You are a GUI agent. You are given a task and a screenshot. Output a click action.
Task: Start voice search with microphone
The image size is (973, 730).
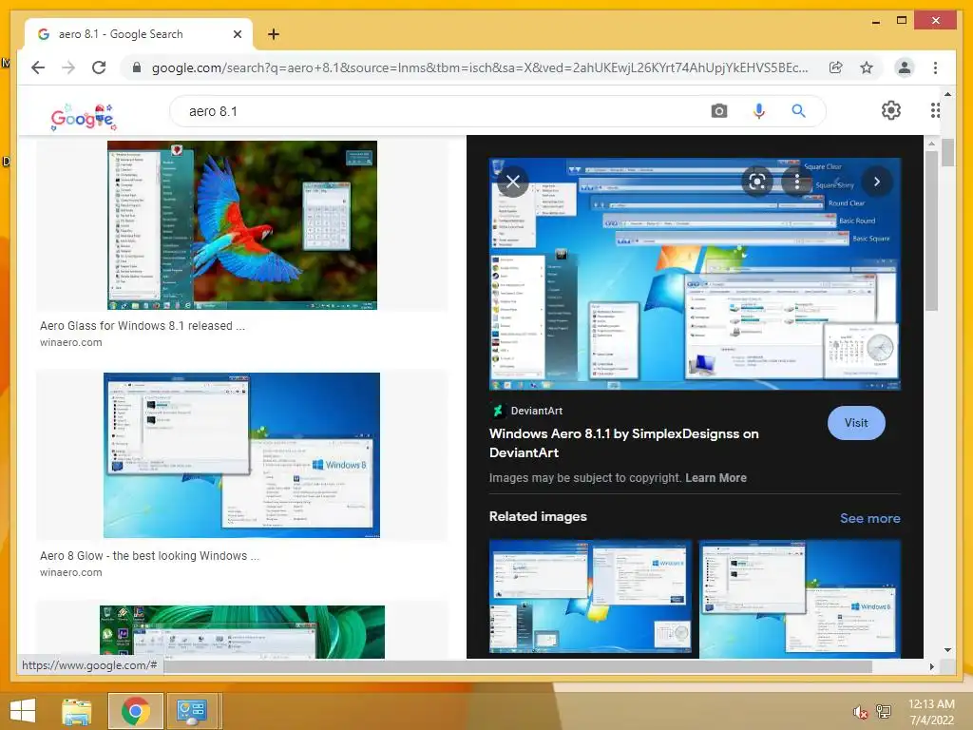[758, 111]
